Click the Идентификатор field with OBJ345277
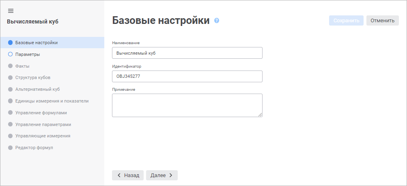Viewport: 407px width, 186px height. click(x=187, y=76)
